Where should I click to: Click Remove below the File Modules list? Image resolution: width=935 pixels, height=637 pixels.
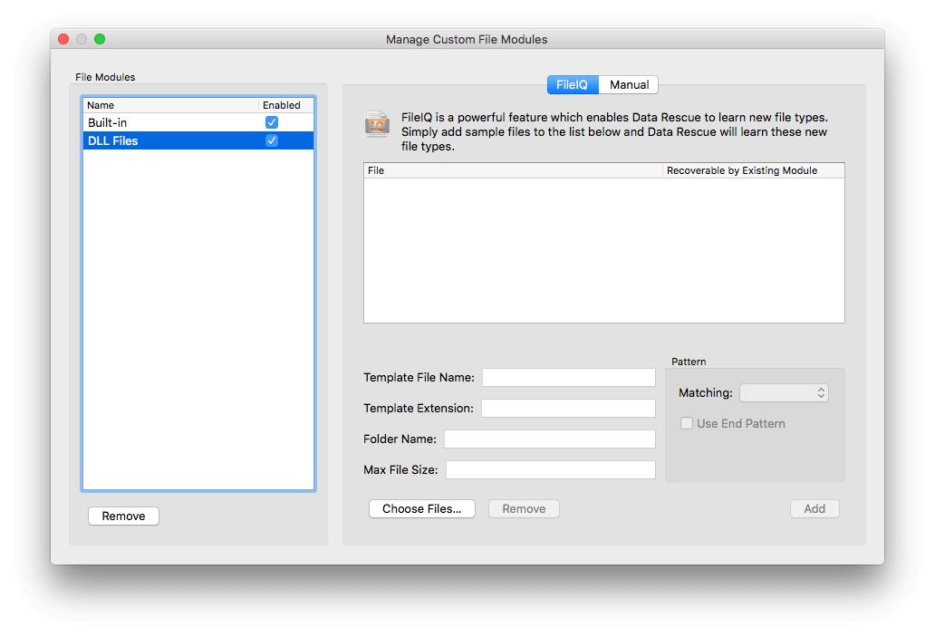coord(122,516)
